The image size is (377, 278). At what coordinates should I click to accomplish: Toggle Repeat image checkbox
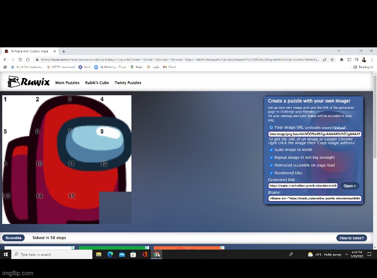coord(271,157)
